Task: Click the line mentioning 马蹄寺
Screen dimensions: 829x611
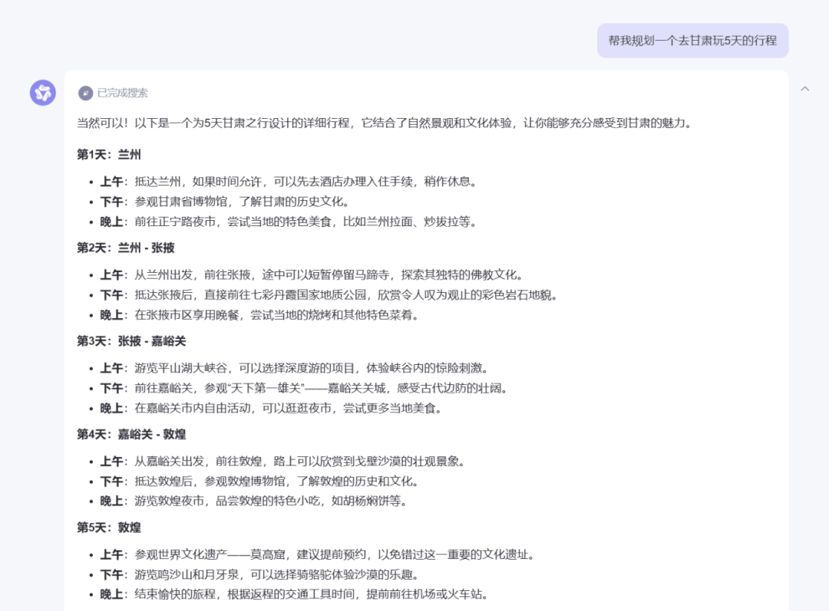Action: [x=312, y=275]
